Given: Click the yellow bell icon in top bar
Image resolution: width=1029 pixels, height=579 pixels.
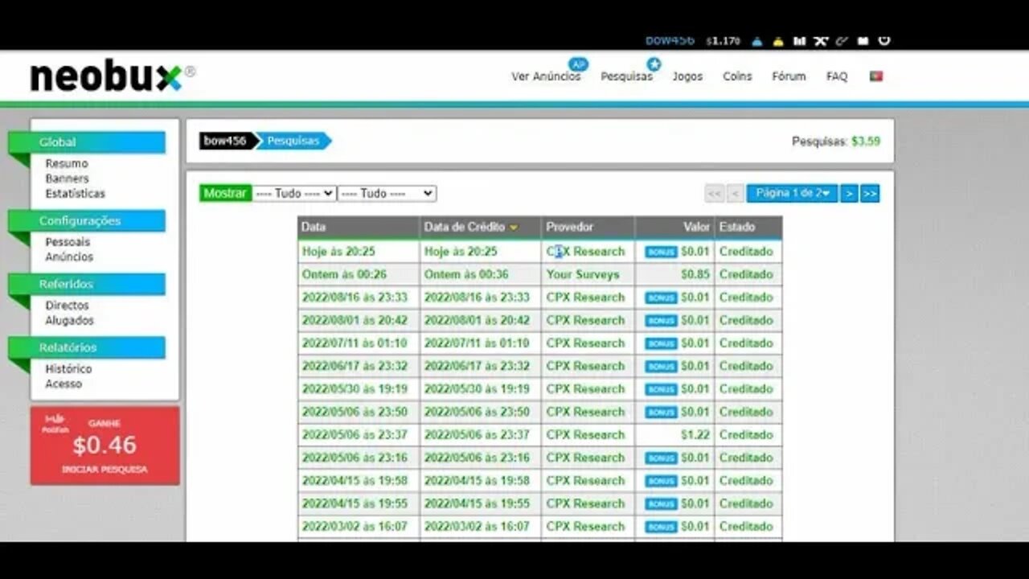Looking at the screenshot, I should click(778, 41).
